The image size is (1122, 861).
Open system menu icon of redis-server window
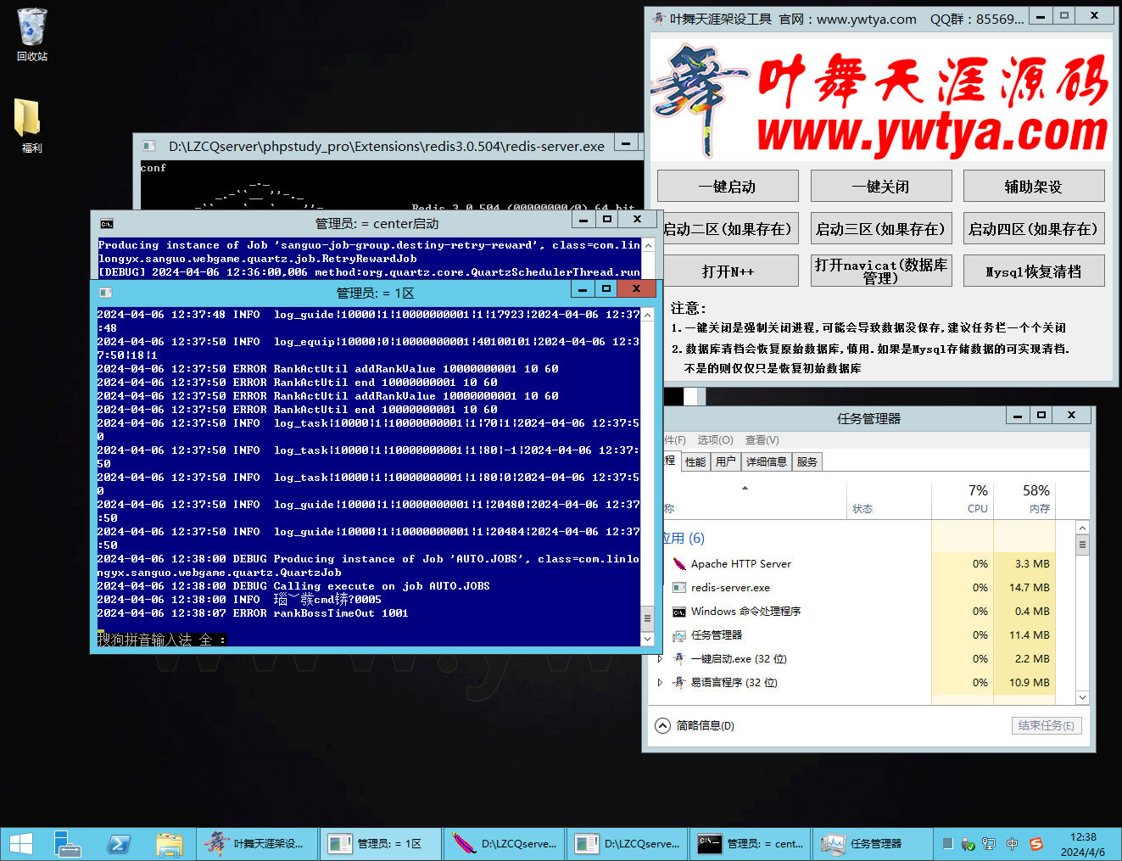(149, 146)
